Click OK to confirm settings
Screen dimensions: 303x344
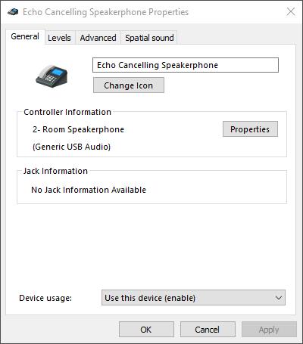coord(146,330)
